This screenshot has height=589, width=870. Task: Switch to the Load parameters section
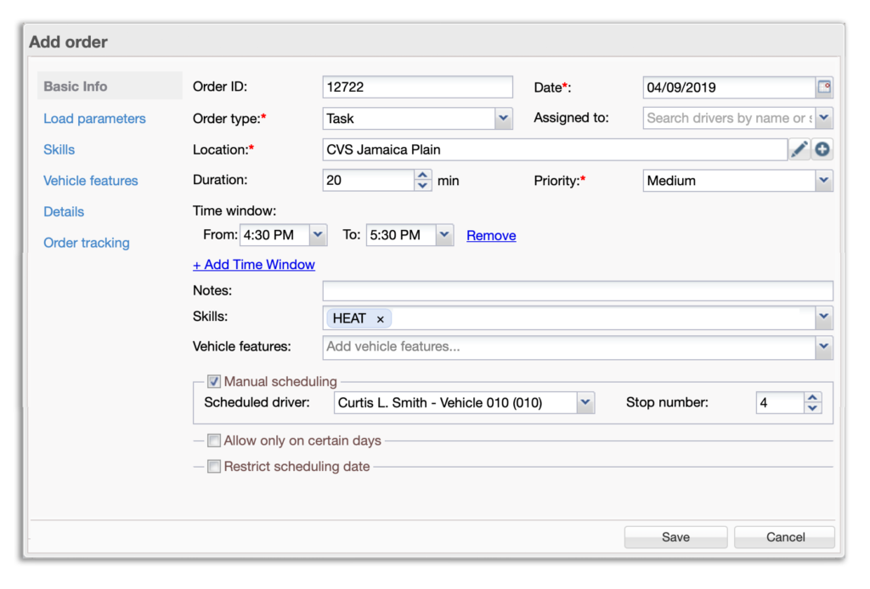pos(94,119)
